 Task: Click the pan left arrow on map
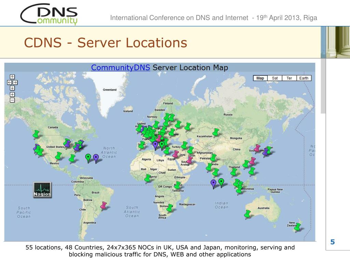10,83
